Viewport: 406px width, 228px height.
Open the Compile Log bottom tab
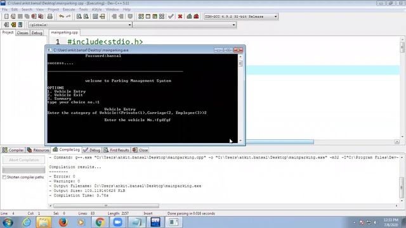[x=66, y=149]
